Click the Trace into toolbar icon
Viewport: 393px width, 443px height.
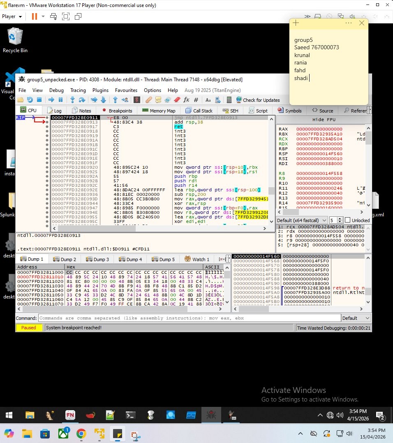(x=94, y=100)
